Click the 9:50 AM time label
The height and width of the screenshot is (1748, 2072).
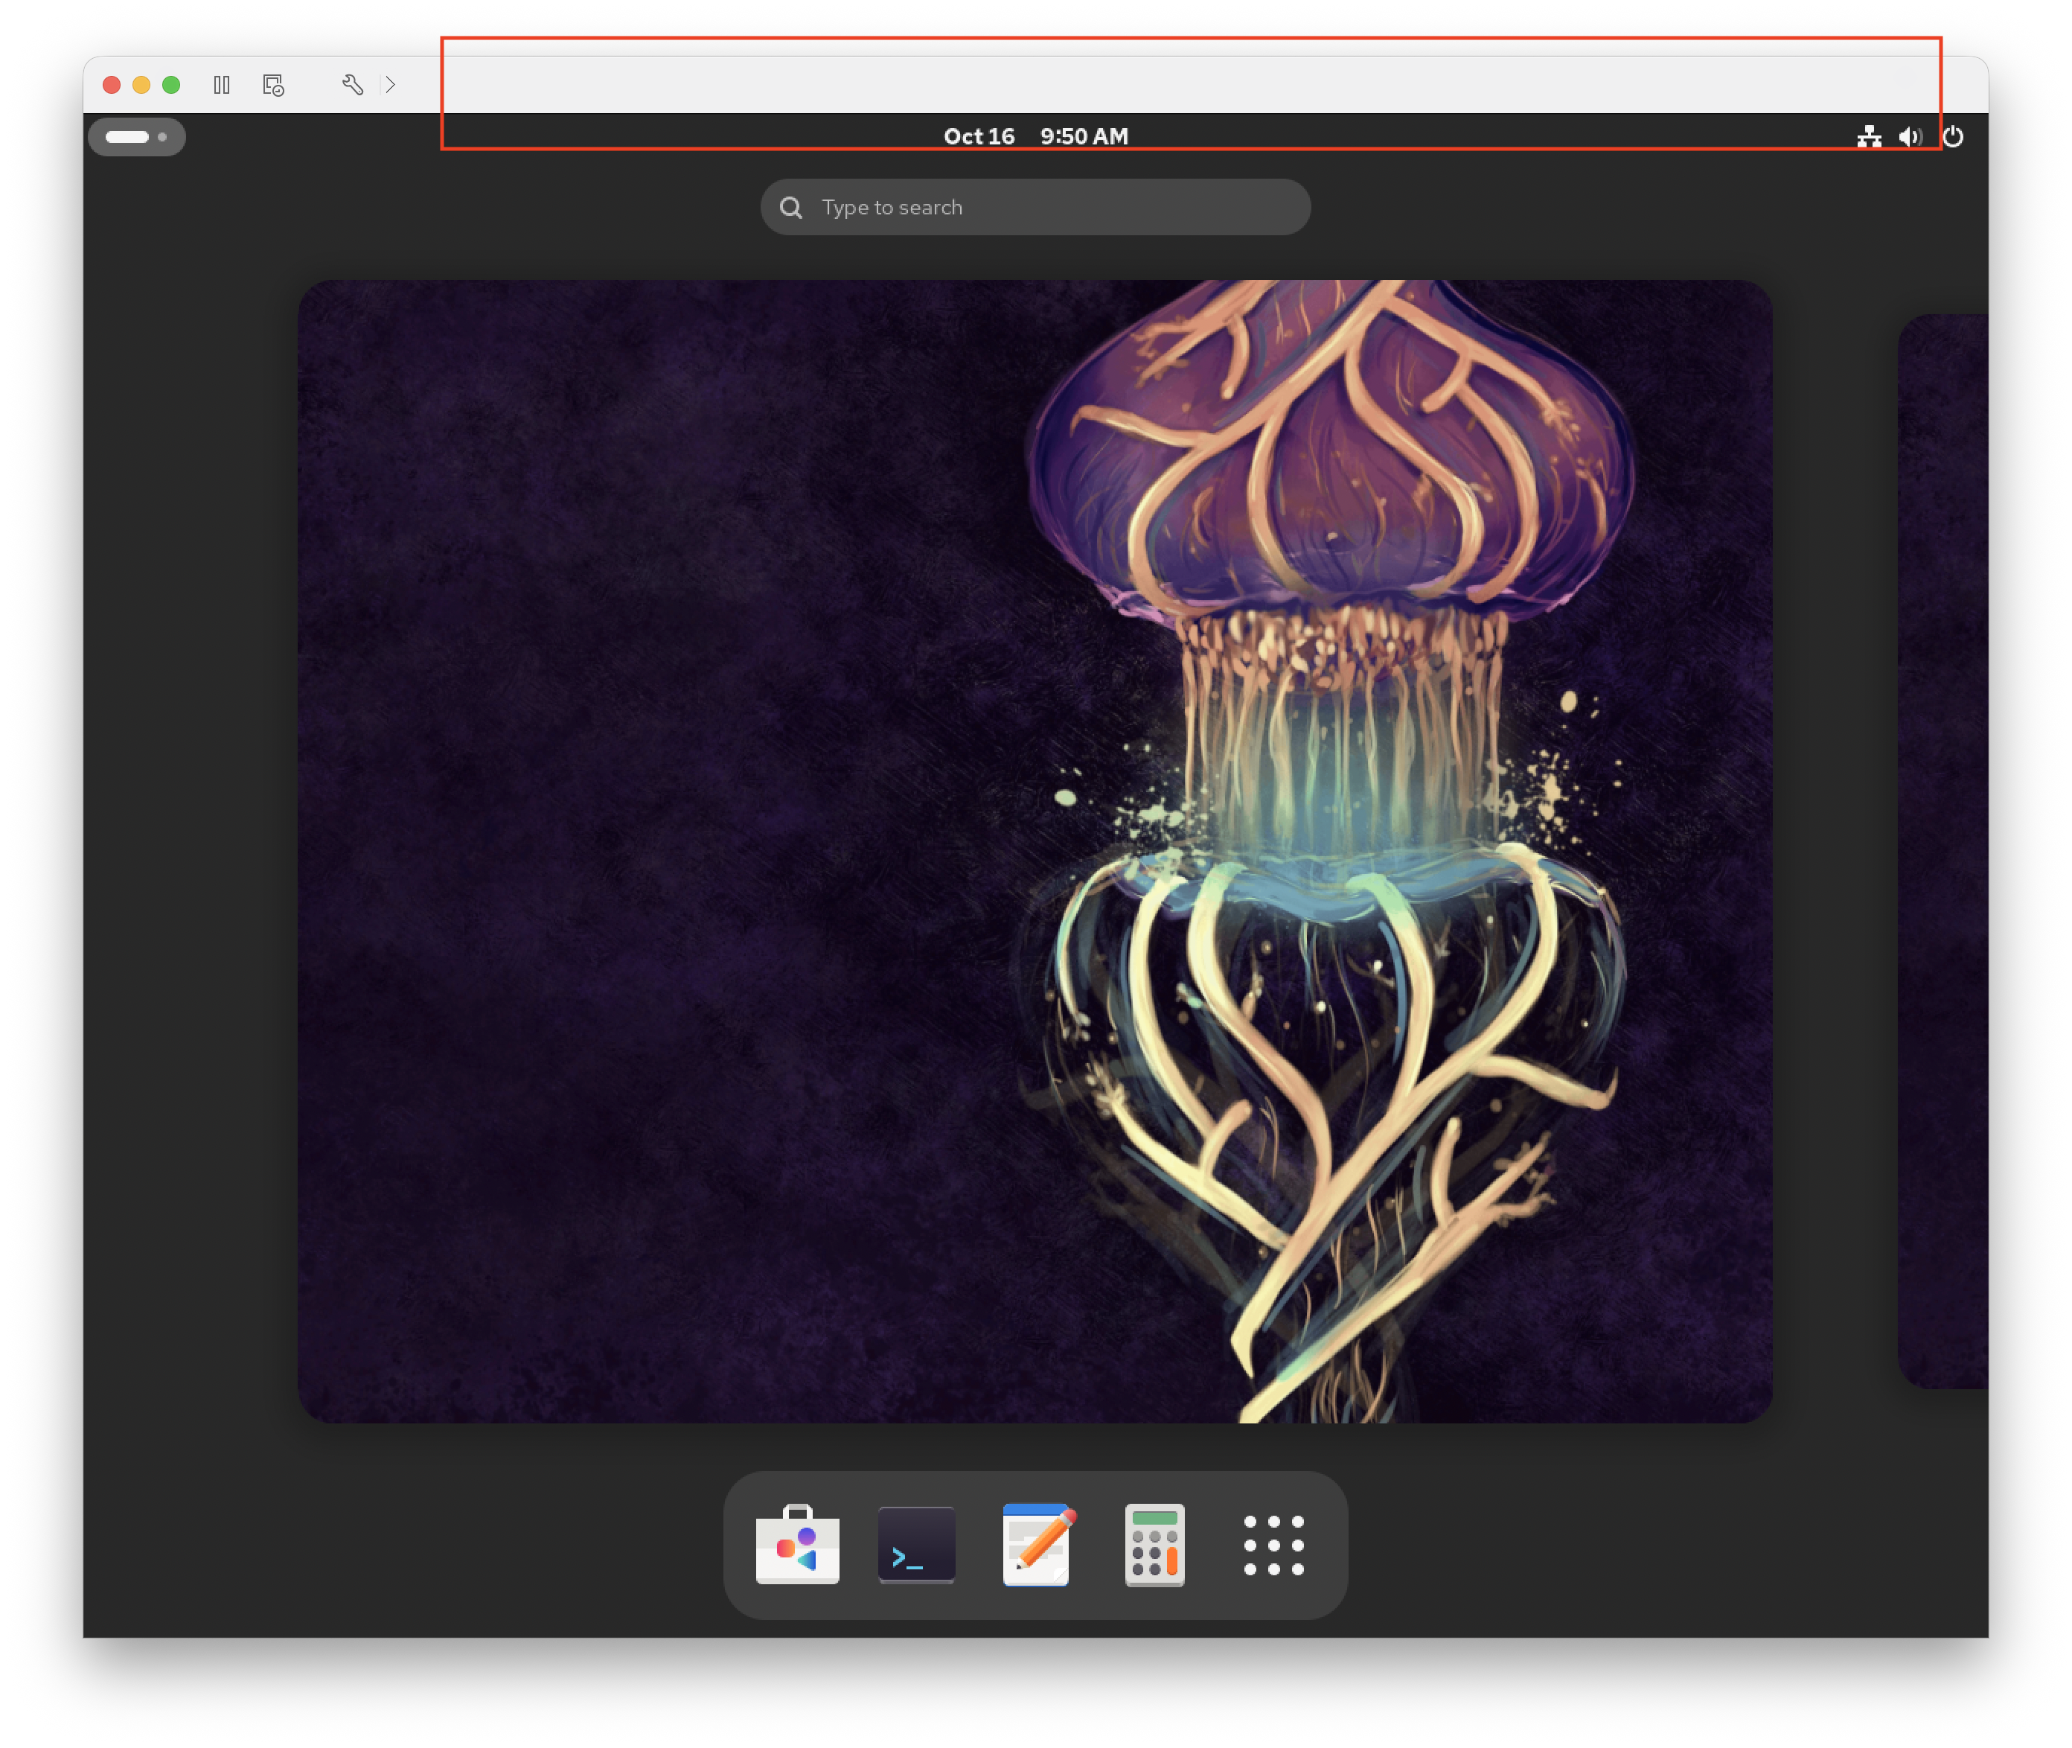pos(1084,137)
